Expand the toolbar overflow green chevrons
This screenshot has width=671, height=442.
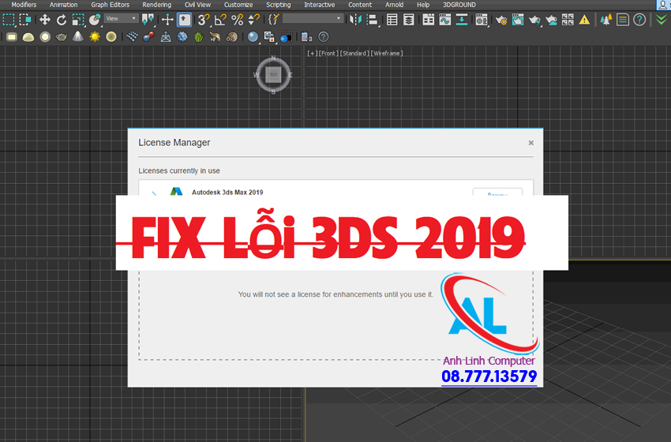662,20
